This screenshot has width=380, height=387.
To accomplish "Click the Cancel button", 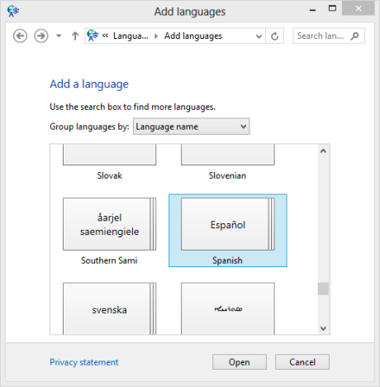I will click(x=302, y=362).
